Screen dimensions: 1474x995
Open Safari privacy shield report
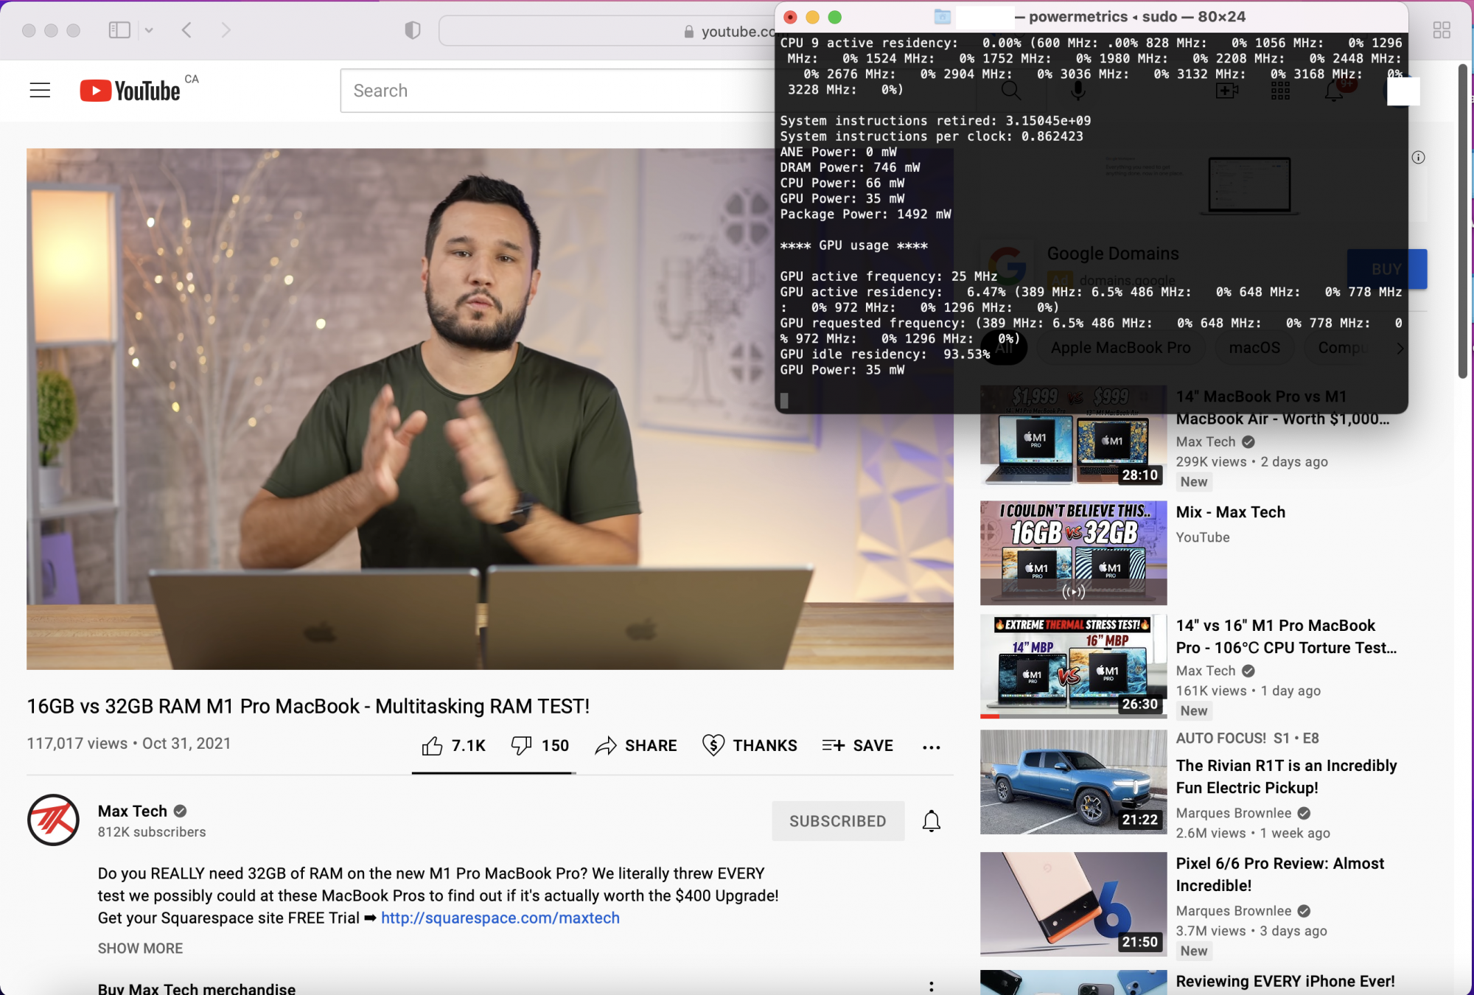click(x=413, y=30)
